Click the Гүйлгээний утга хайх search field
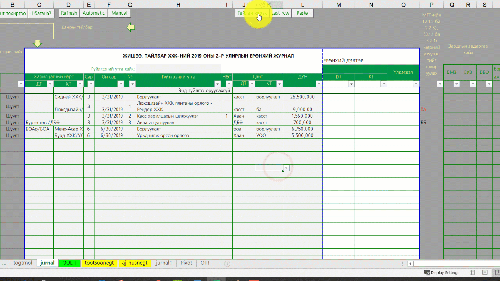This screenshot has height=281, width=500. 178,69
